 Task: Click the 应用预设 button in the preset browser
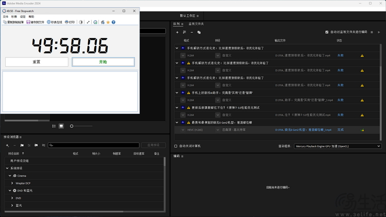point(153,145)
